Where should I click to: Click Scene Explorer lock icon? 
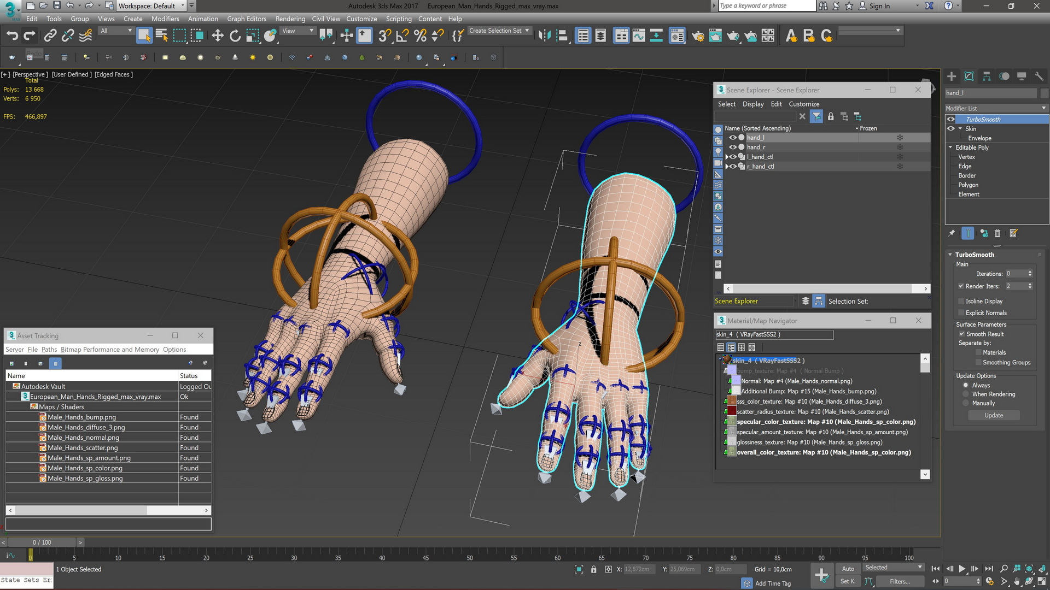[831, 116]
